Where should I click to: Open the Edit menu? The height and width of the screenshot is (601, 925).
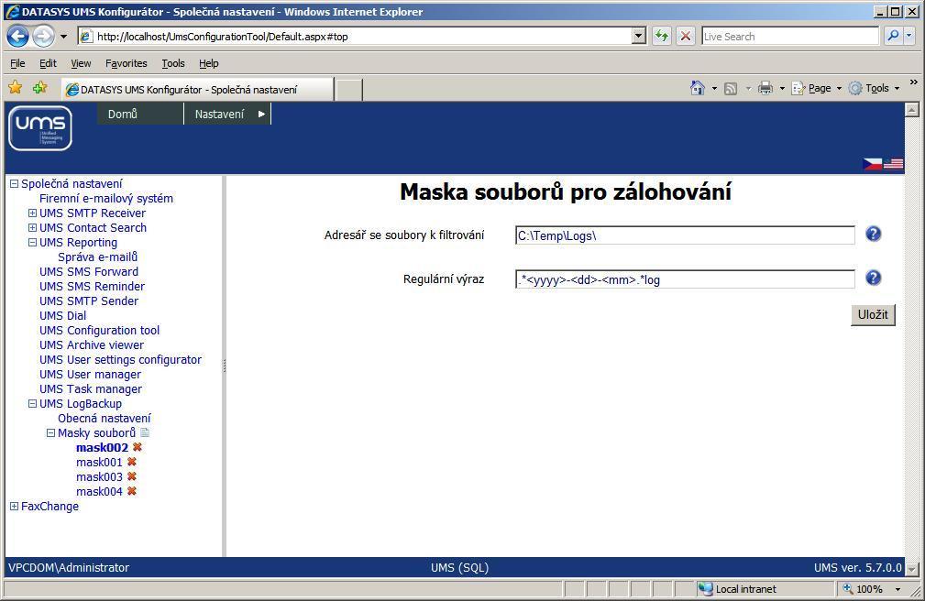pyautogui.click(x=48, y=63)
